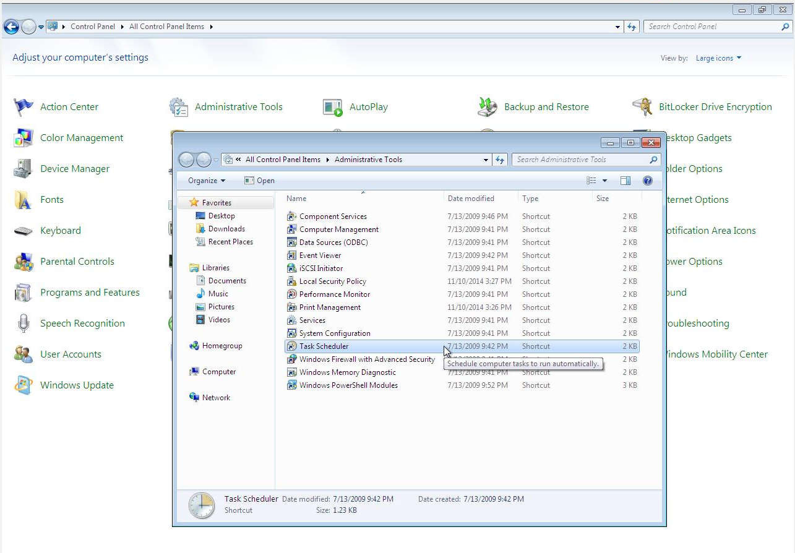Viewport: 795px width, 553px height.
Task: Open Computer Management shortcut icon
Action: (x=292, y=229)
